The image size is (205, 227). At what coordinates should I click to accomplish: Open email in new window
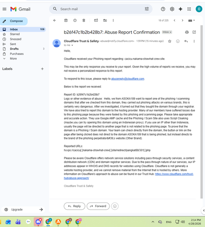point(194,32)
